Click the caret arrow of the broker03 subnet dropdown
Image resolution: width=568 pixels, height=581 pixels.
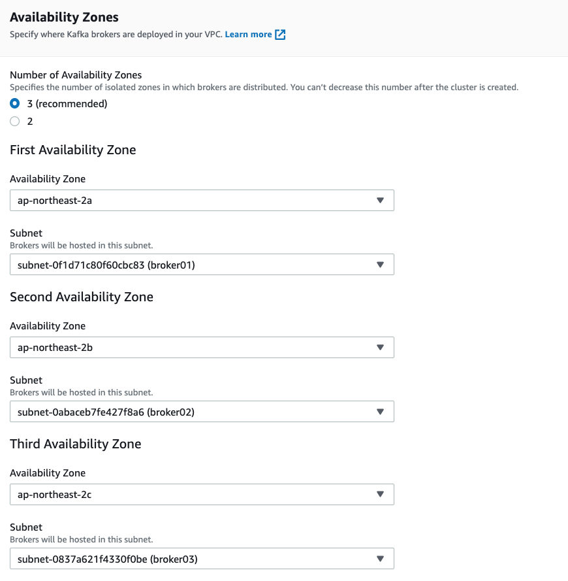(x=380, y=559)
